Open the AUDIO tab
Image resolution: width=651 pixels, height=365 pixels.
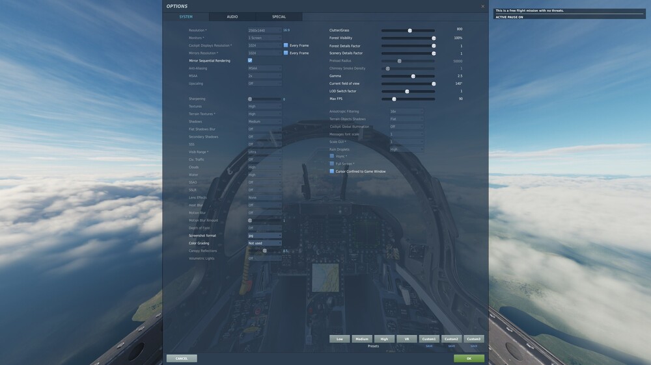point(232,17)
